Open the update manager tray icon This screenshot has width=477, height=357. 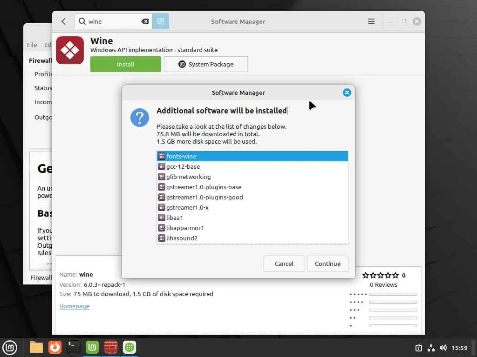click(x=419, y=348)
